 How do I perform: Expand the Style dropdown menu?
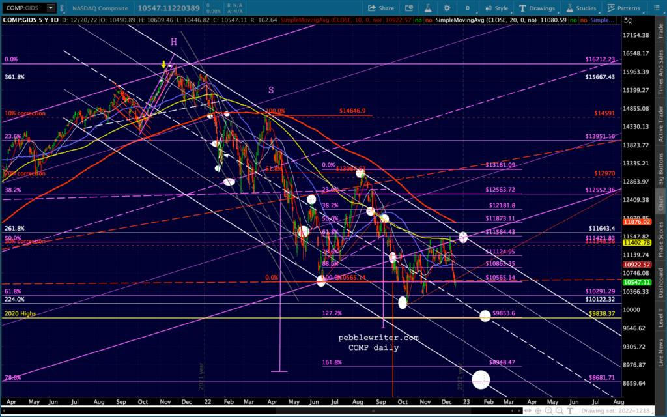tap(497, 8)
